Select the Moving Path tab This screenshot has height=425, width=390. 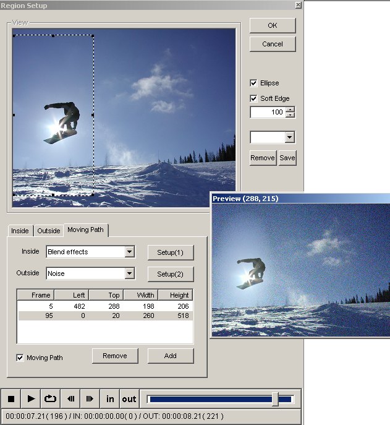pyautogui.click(x=85, y=230)
